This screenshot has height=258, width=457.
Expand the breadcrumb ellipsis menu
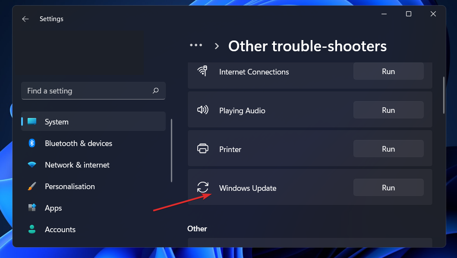pos(196,45)
